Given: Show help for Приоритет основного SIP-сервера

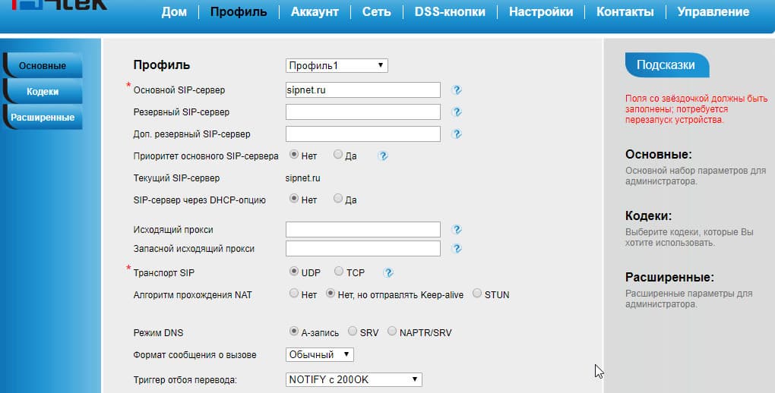Looking at the screenshot, I should coord(384,156).
